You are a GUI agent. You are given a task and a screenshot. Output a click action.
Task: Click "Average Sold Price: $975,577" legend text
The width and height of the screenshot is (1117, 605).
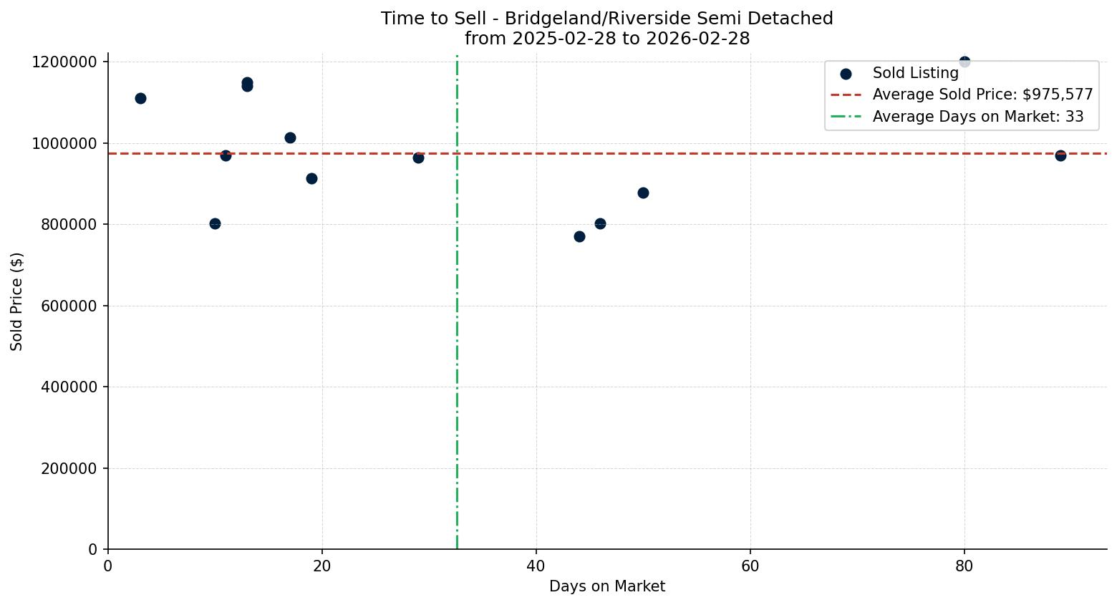pyautogui.click(x=982, y=95)
